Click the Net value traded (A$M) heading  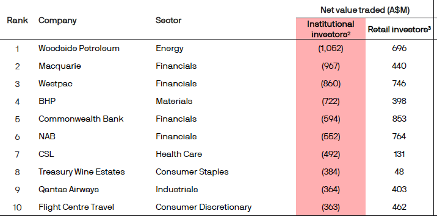(365, 10)
